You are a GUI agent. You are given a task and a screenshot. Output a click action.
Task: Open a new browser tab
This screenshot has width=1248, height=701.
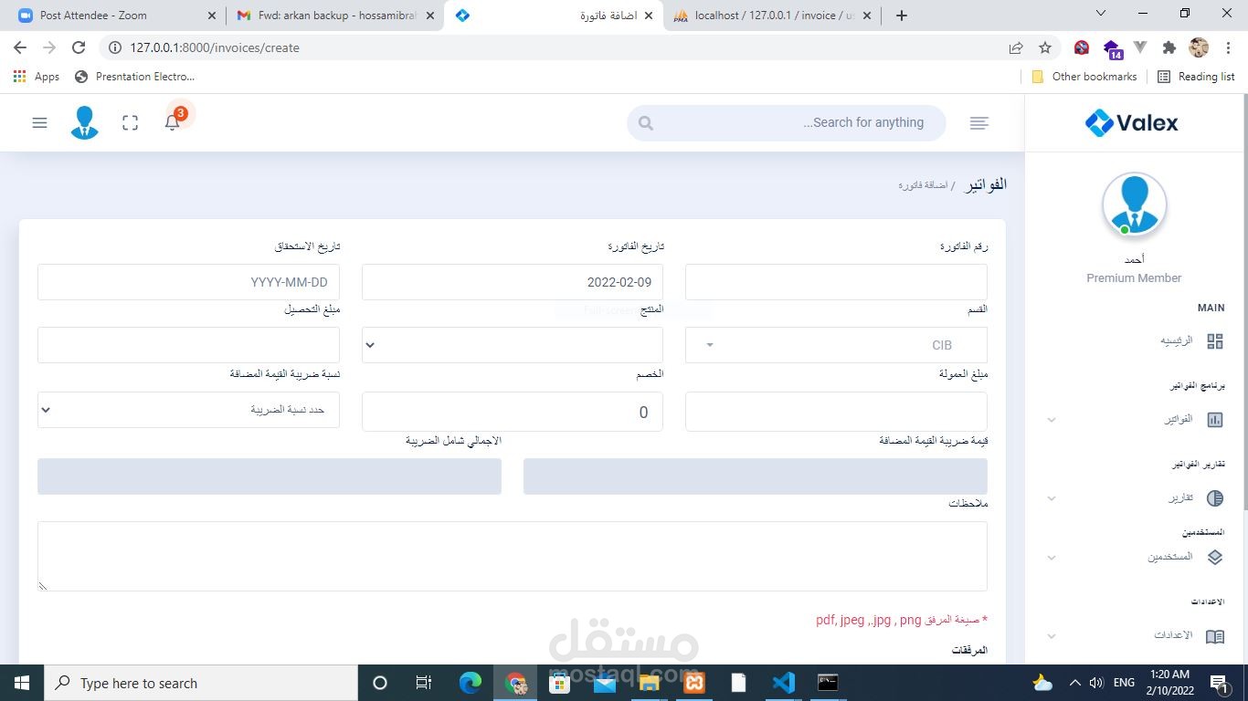(901, 16)
